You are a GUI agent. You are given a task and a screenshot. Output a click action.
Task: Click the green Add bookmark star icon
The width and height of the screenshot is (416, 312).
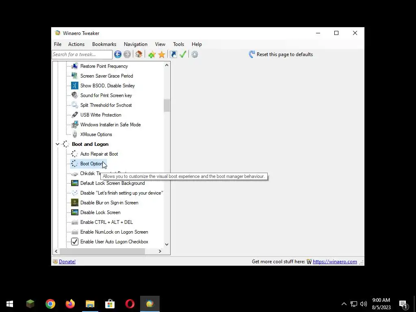[152, 55]
